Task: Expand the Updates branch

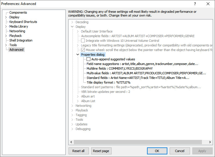Action: 72,124
